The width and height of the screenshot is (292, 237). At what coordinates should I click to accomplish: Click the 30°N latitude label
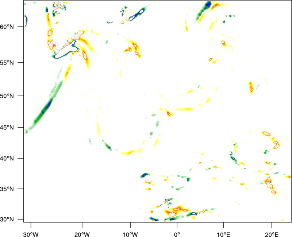point(7,219)
